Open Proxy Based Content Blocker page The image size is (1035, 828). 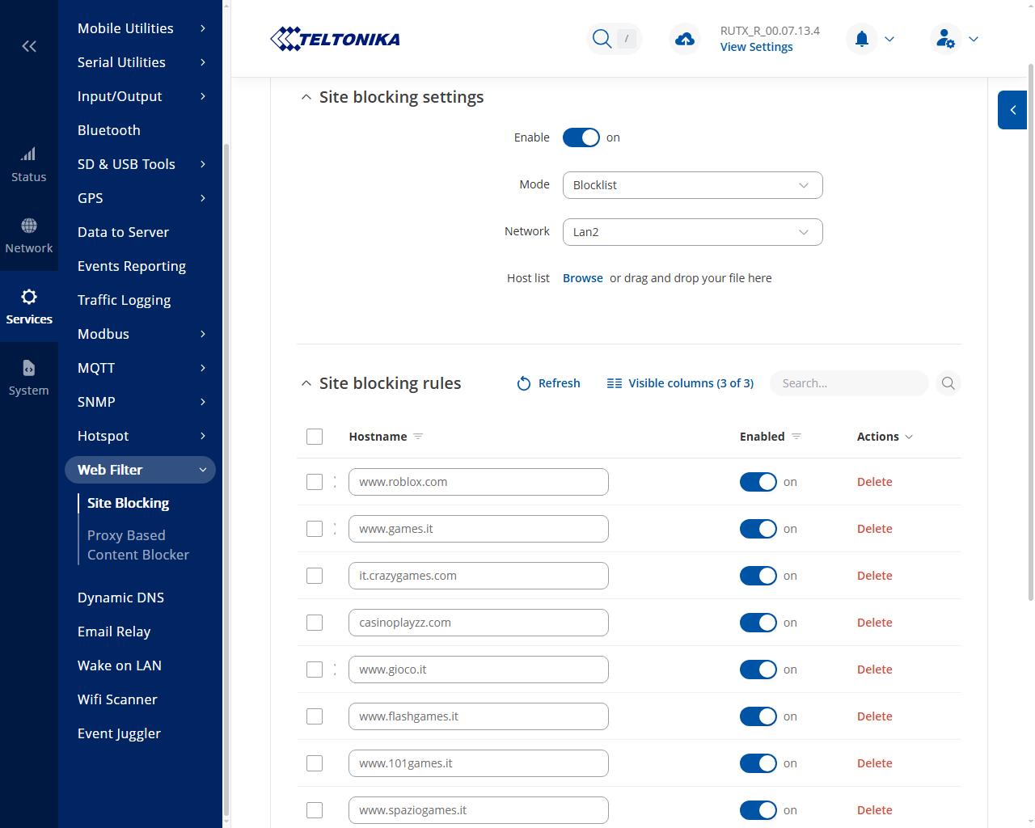tap(138, 545)
